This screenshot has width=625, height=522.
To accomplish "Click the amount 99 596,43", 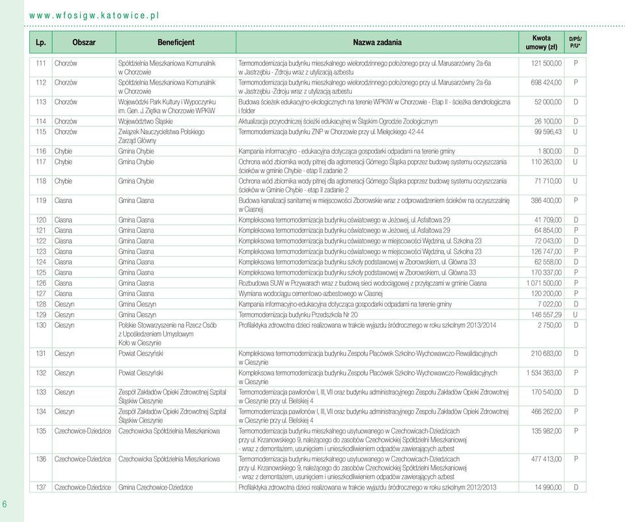I will pos(548,131).
